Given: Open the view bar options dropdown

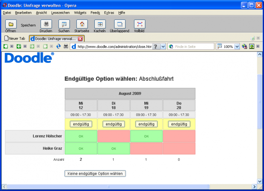Looking at the screenshot, I should [258, 46].
